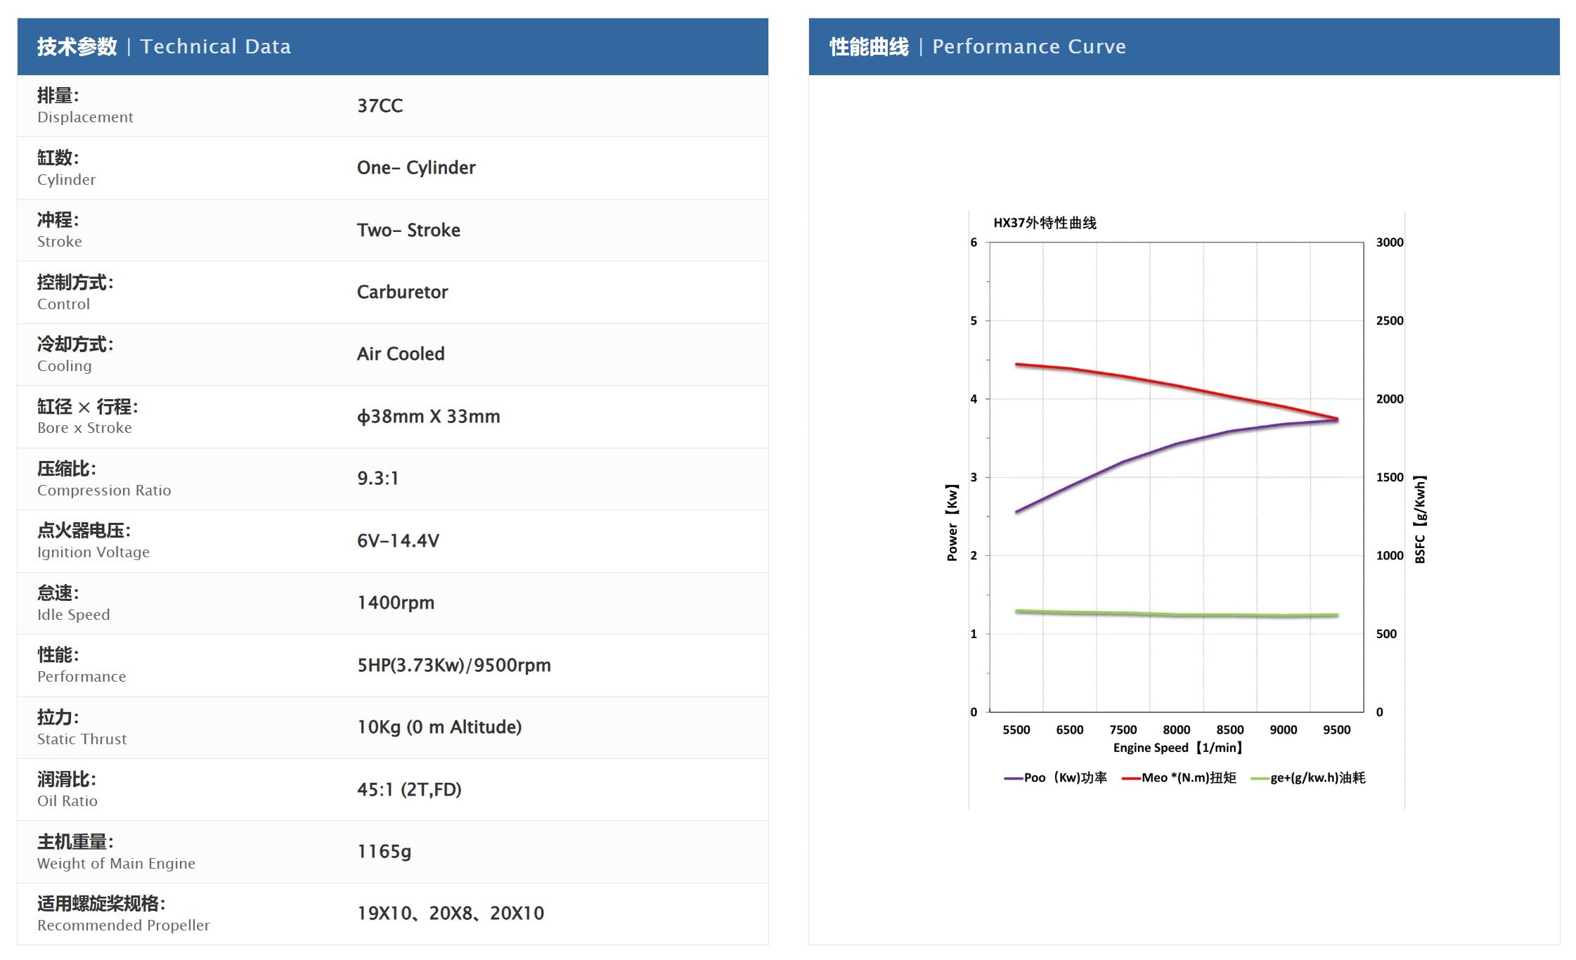Click the 9500 engine speed axis label

click(x=1336, y=729)
